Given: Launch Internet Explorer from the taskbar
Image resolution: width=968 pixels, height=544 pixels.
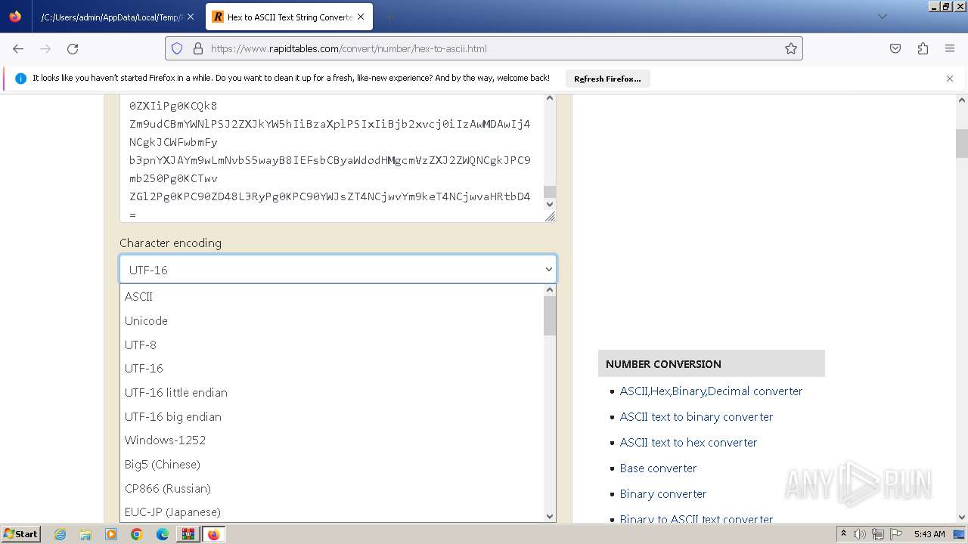Looking at the screenshot, I should [60, 534].
